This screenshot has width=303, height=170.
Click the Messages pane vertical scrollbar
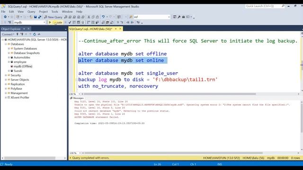[x=302, y=118]
